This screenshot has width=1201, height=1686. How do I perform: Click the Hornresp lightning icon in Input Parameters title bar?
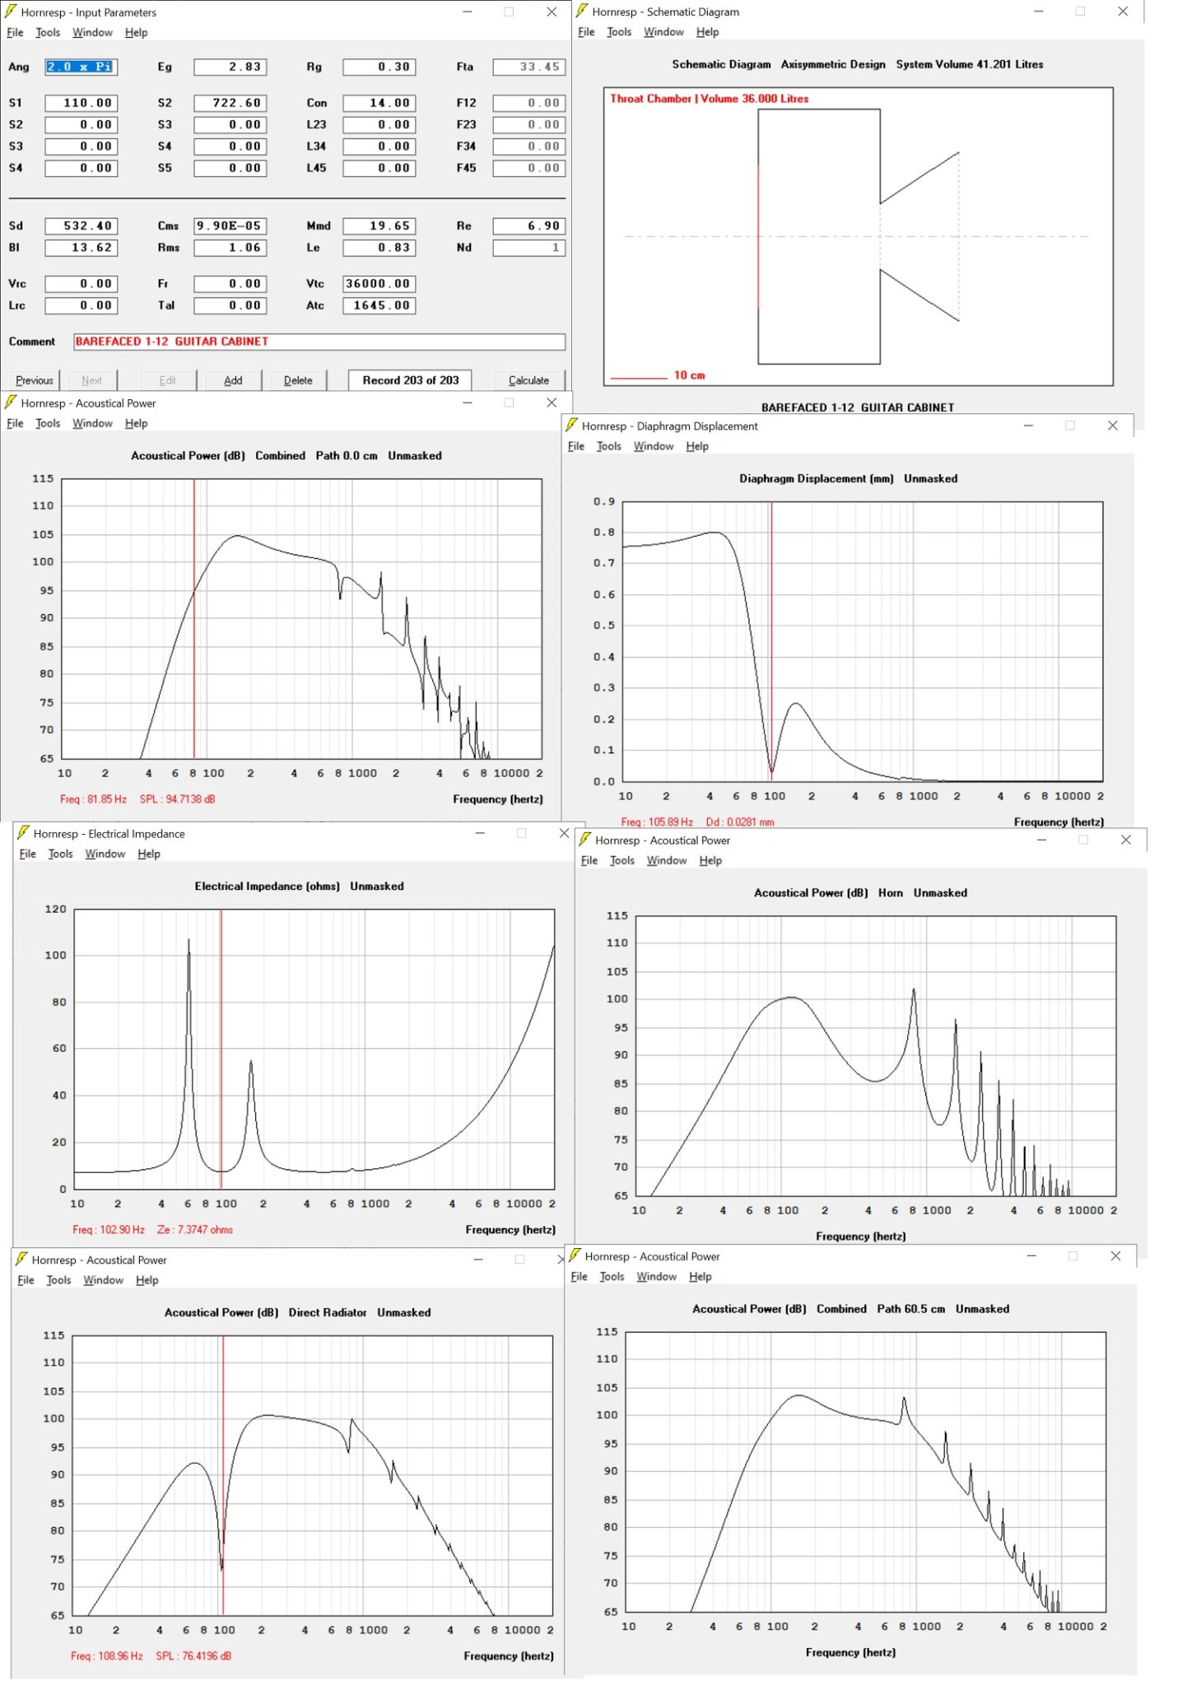click(11, 12)
